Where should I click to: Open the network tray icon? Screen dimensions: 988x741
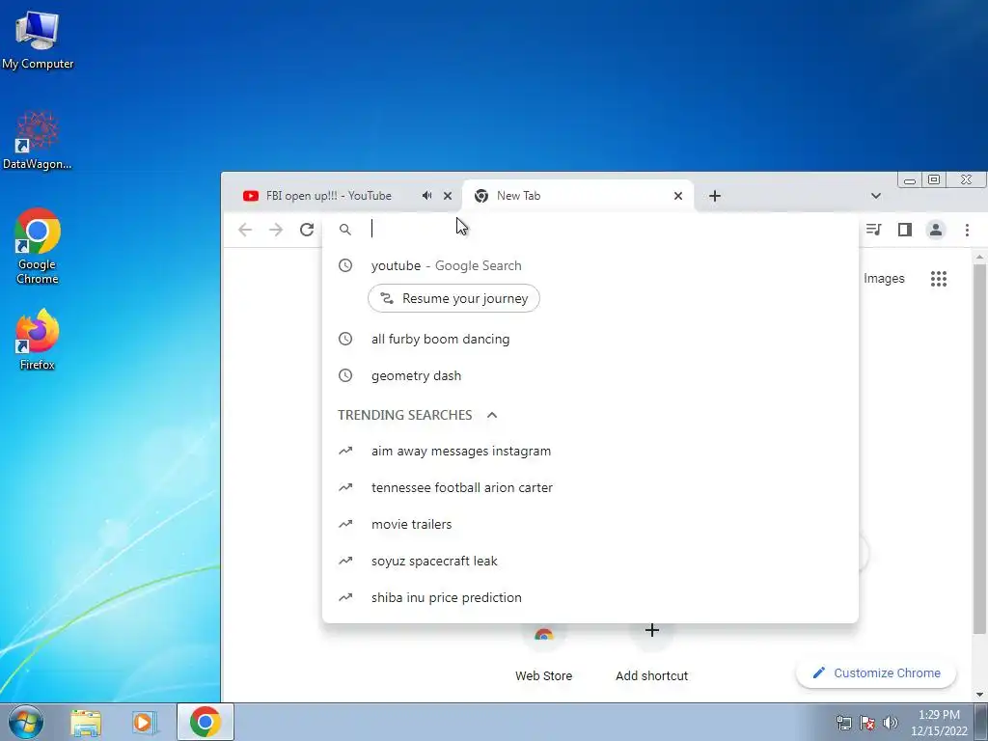pos(843,723)
